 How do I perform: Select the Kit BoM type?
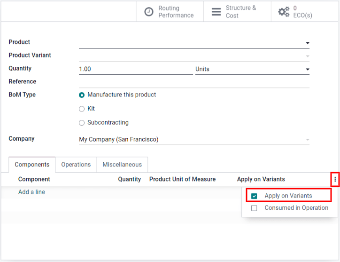coord(82,109)
